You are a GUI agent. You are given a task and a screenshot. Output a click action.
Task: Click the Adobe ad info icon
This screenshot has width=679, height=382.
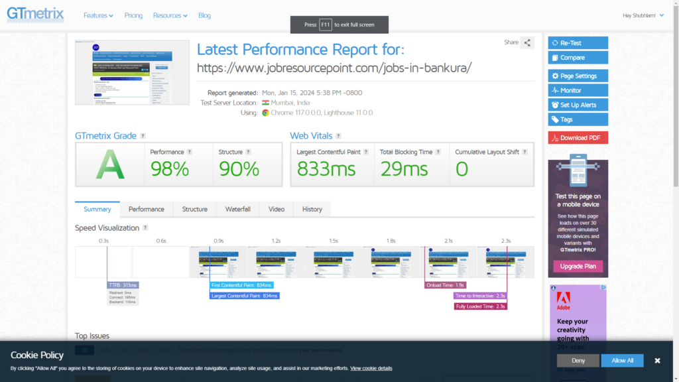point(553,288)
